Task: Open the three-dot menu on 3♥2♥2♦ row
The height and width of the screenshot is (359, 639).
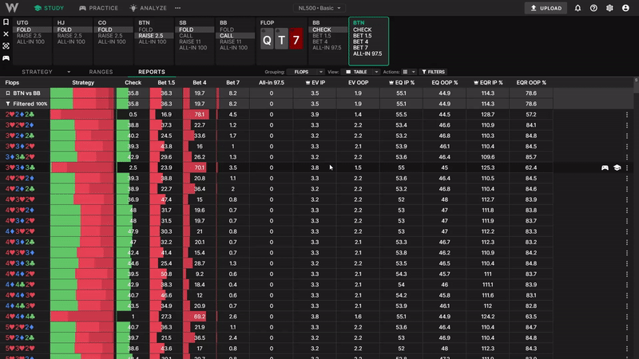Action: pos(627,125)
